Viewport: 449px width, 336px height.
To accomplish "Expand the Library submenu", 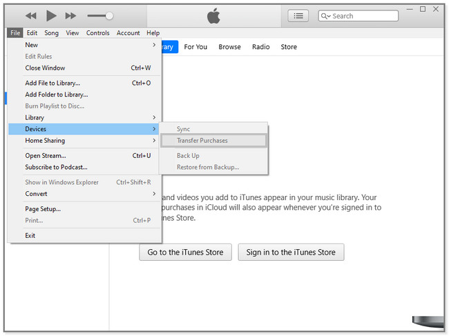I will click(x=84, y=118).
